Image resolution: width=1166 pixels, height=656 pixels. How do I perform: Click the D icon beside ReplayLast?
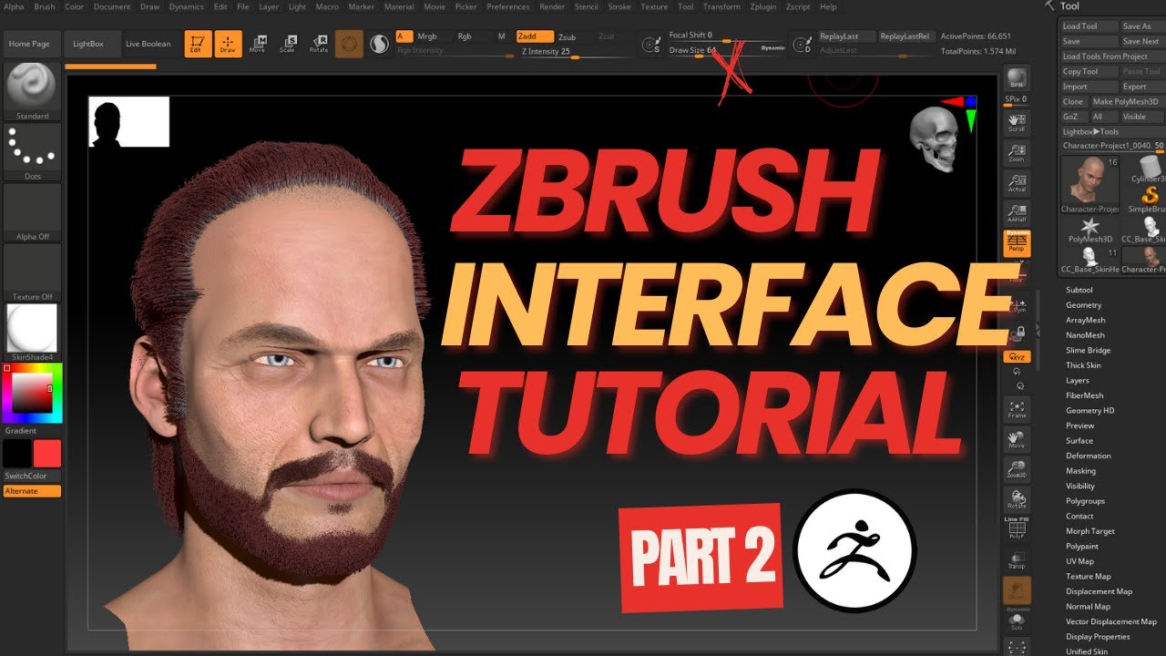tap(802, 44)
